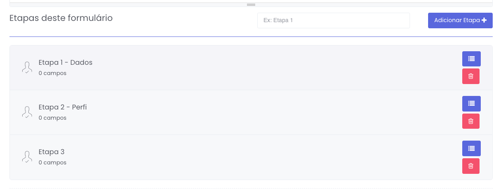Select the 'Etapa 2 - Perfi' title
496x189 pixels.
(x=63, y=107)
